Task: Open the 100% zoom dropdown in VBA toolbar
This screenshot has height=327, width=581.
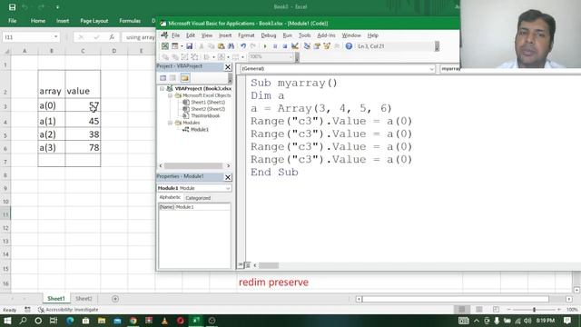Action: click(x=290, y=56)
